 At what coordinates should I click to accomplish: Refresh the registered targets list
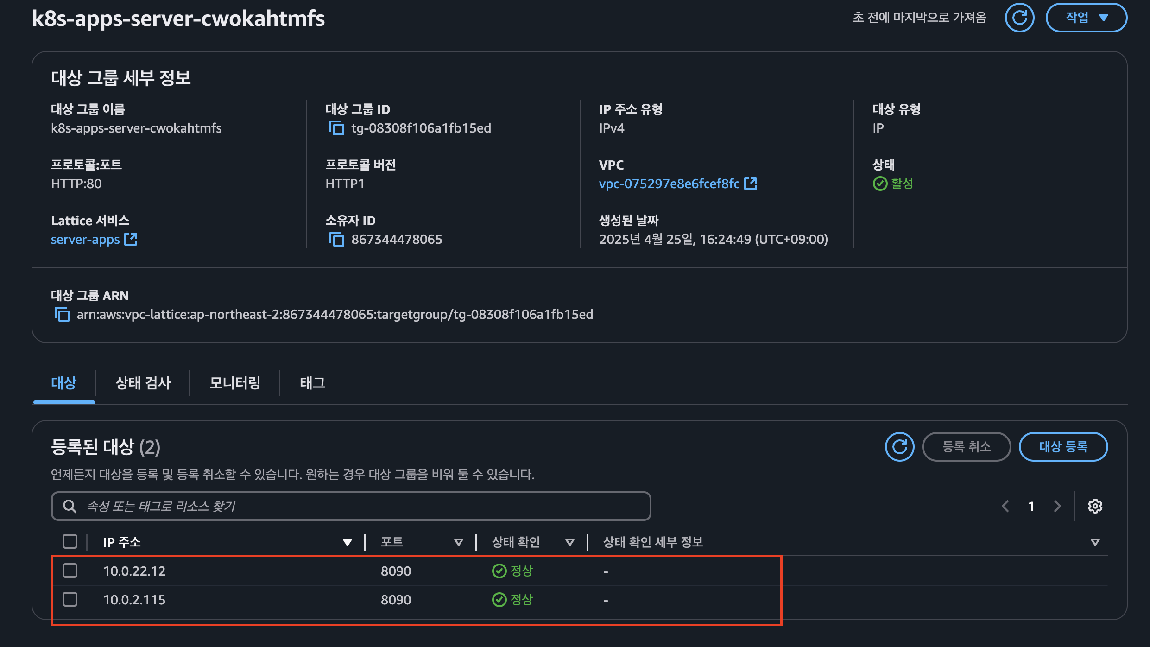click(x=899, y=447)
